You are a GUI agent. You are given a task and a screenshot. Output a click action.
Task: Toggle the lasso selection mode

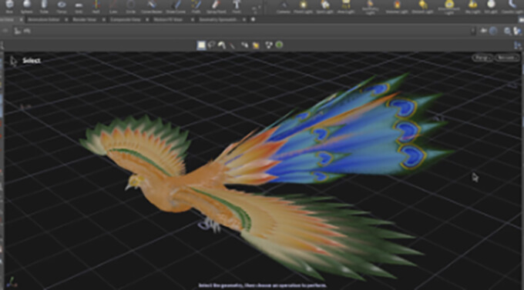coord(211,45)
